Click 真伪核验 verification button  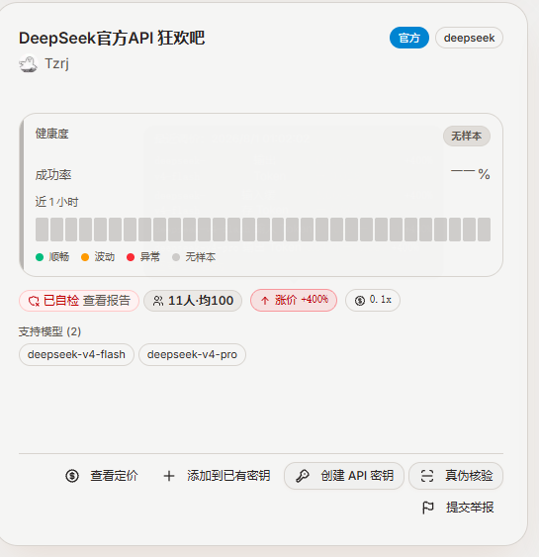click(x=456, y=476)
